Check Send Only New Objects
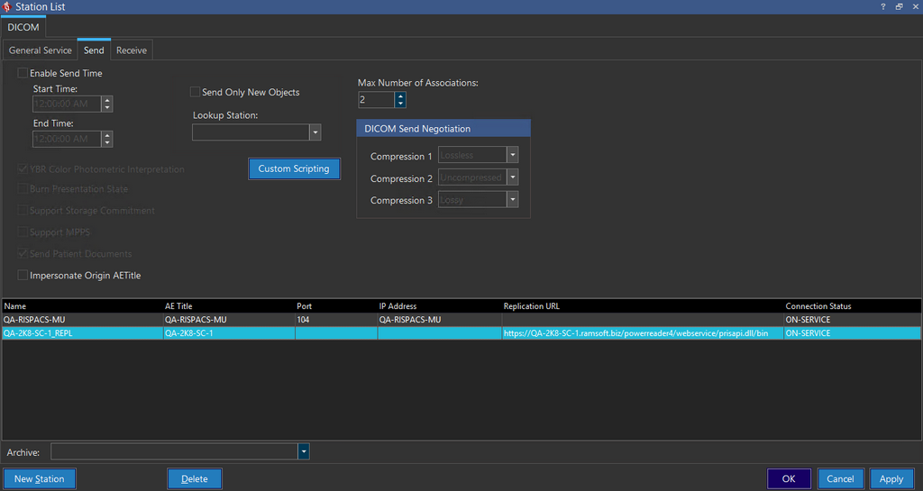The width and height of the screenshot is (923, 491). [196, 92]
